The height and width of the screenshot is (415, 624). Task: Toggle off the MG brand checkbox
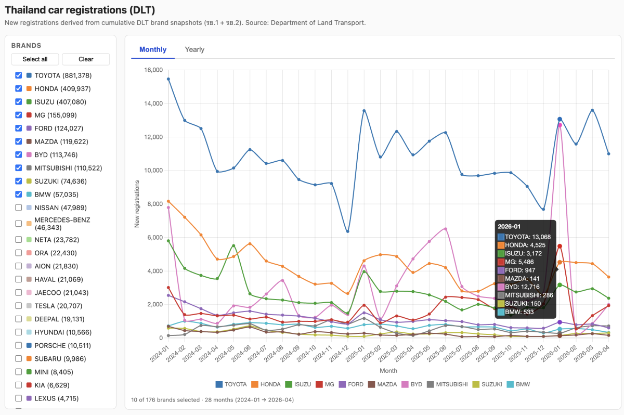(19, 115)
